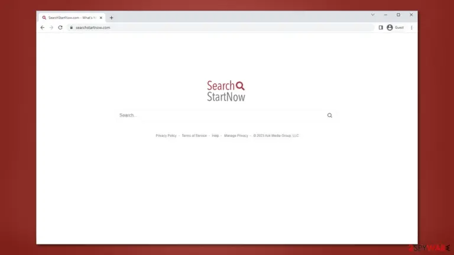Open a new tab with plus button
The height and width of the screenshot is (255, 454).
[x=112, y=18]
